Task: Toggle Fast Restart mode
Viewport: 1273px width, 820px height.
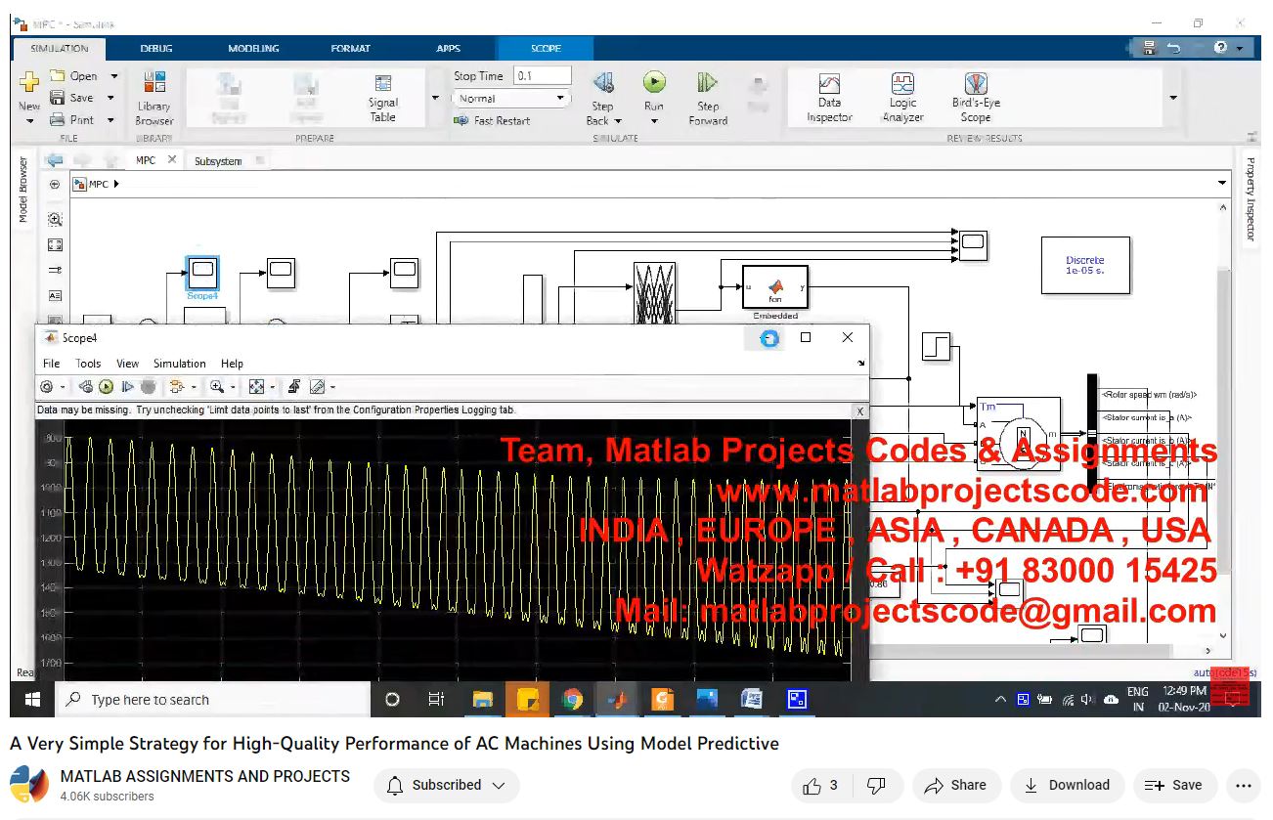Action: coord(492,121)
